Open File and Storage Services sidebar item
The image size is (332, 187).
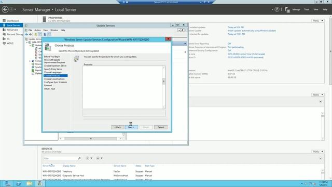[12, 34]
